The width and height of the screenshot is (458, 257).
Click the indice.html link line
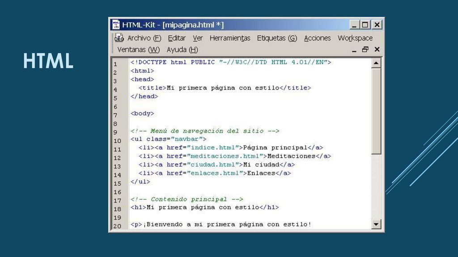pos(231,148)
